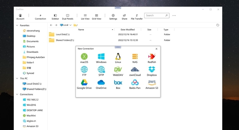The width and height of the screenshot is (239, 130).
Task: Open the File Transfer toolbar item
Action: 137,17
